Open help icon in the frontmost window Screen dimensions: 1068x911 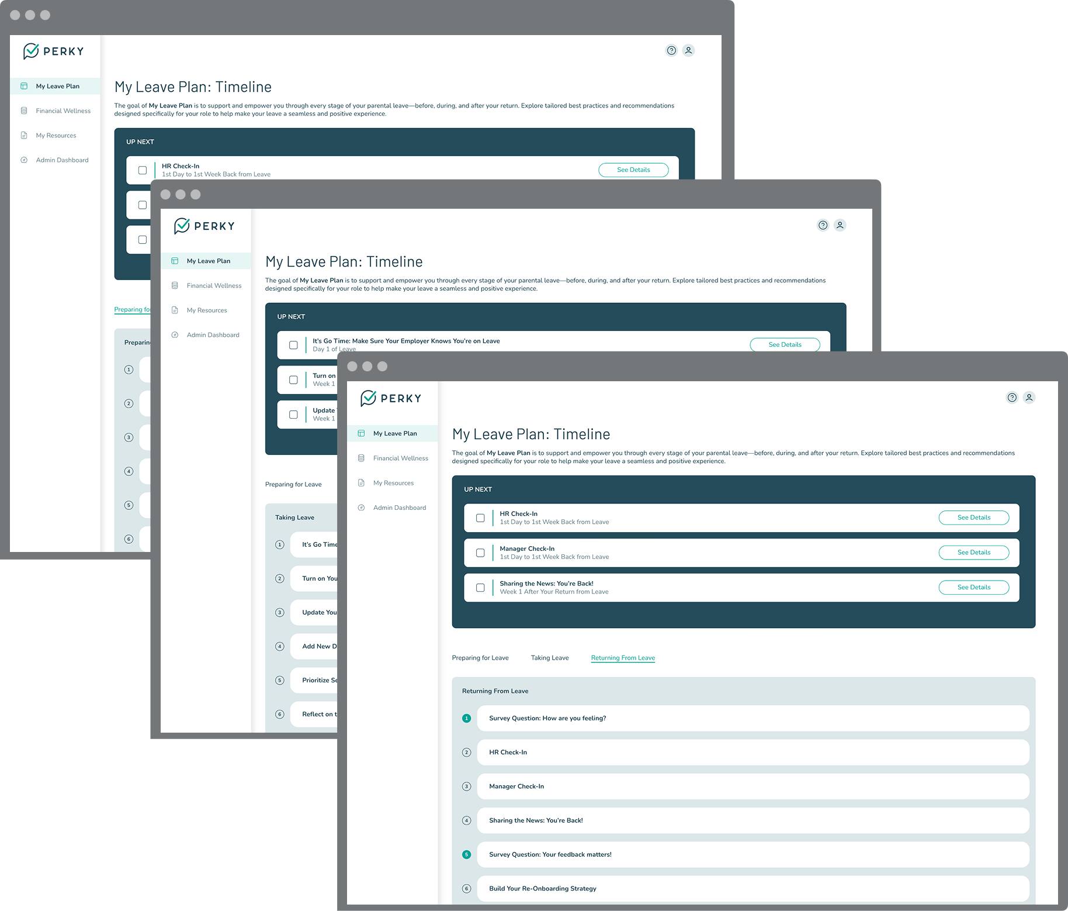click(1012, 398)
